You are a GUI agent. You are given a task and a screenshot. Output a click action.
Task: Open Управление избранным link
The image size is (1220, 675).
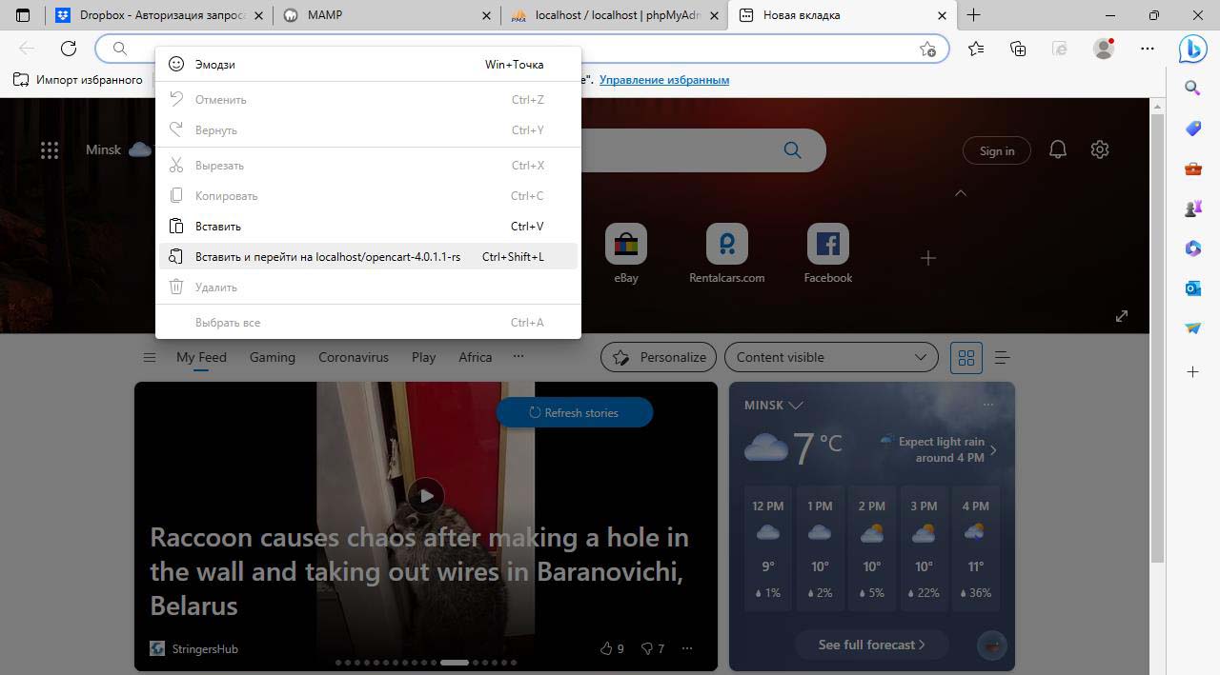click(663, 80)
